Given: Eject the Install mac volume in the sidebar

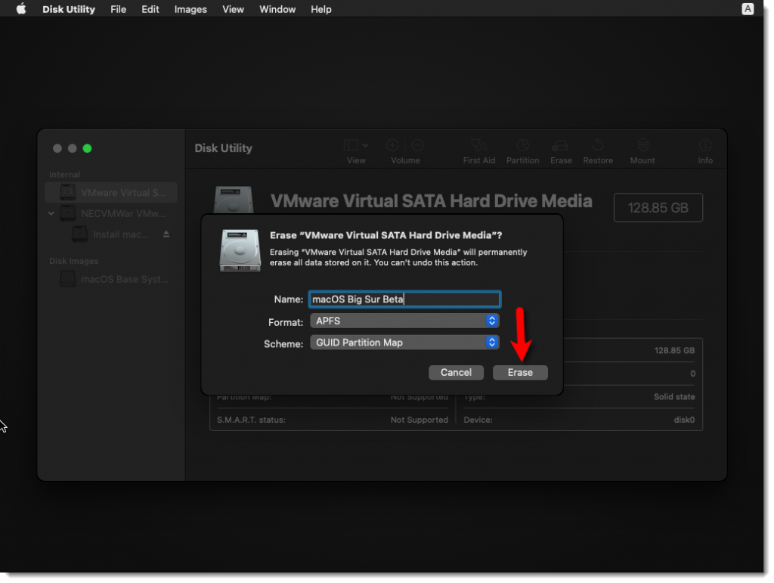Looking at the screenshot, I should [x=166, y=234].
